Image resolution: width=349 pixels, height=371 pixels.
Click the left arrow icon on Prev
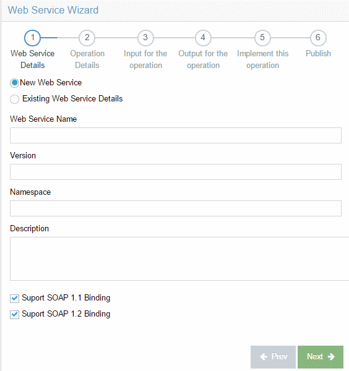(x=264, y=357)
